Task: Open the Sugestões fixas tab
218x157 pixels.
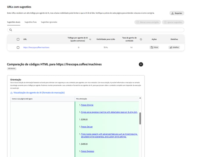Action: [31, 22]
